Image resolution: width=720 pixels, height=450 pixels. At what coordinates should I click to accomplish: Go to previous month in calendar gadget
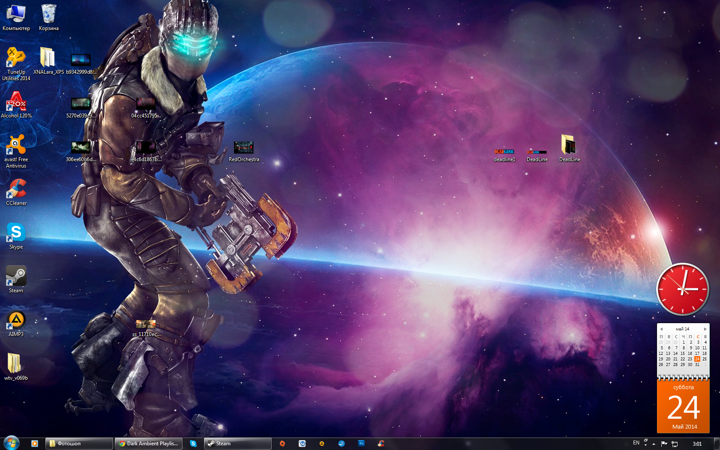(x=661, y=329)
